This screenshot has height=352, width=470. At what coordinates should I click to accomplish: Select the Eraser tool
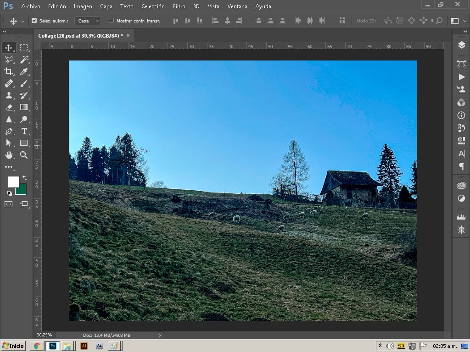click(x=9, y=107)
